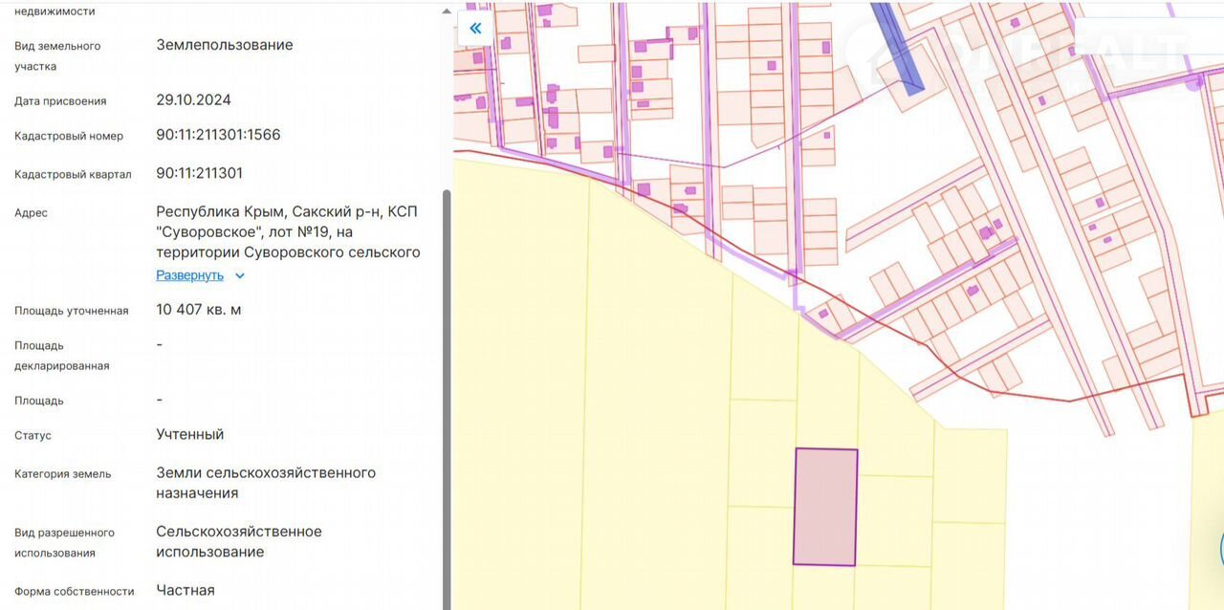The height and width of the screenshot is (610, 1224).
Task: Click the assignment date 29.10.2024
Action: [193, 99]
